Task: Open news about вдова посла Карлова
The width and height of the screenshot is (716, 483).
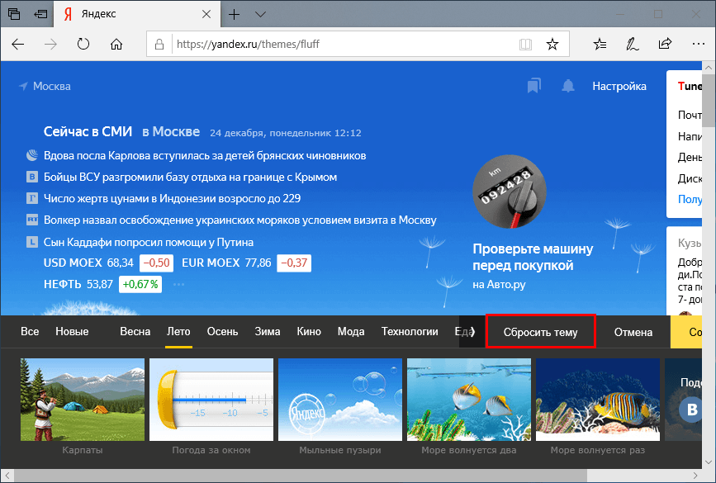Action: point(205,156)
